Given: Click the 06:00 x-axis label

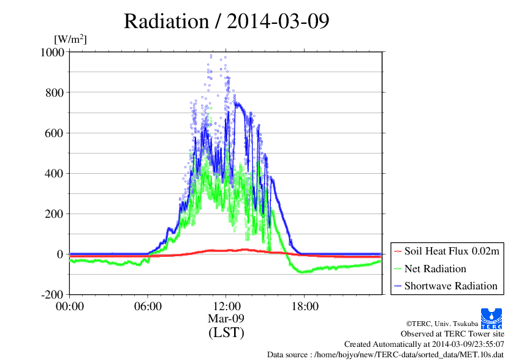Looking at the screenshot, I should (x=148, y=306).
